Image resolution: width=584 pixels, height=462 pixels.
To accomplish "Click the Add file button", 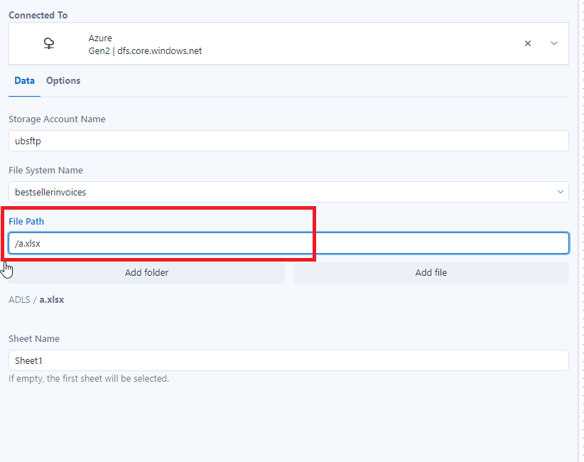I will (431, 272).
